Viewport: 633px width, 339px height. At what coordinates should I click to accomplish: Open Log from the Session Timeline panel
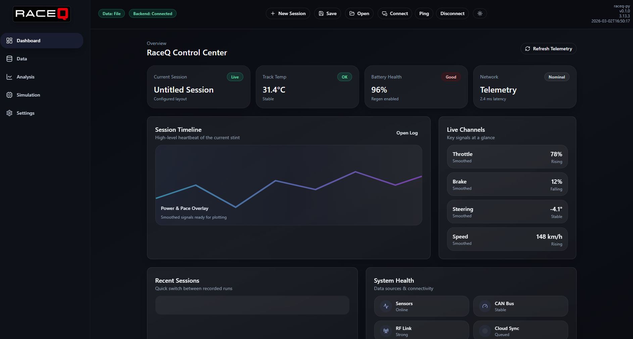(x=407, y=133)
